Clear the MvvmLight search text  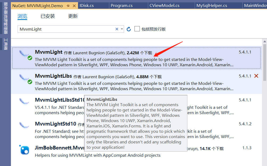(117, 29)
